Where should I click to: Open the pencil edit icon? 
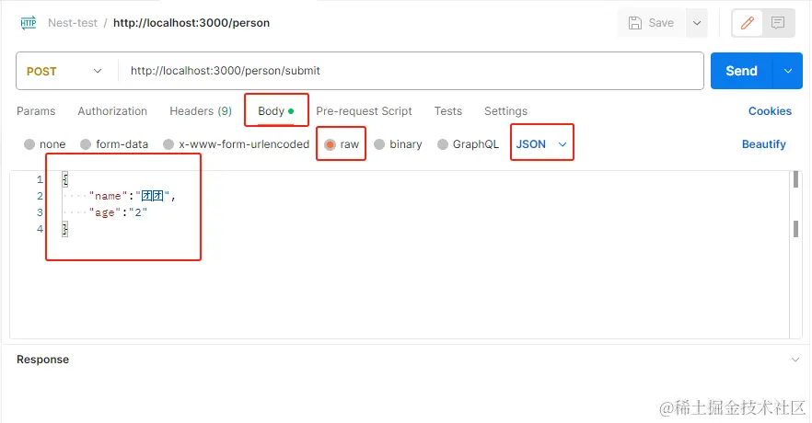coord(747,23)
